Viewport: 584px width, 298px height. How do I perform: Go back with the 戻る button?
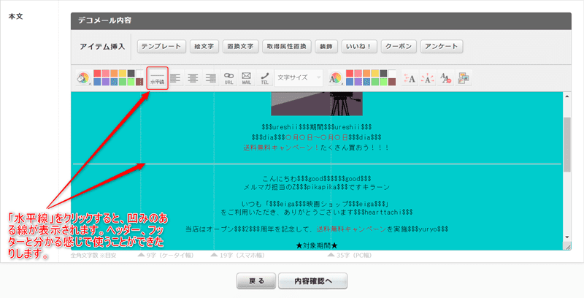(256, 281)
